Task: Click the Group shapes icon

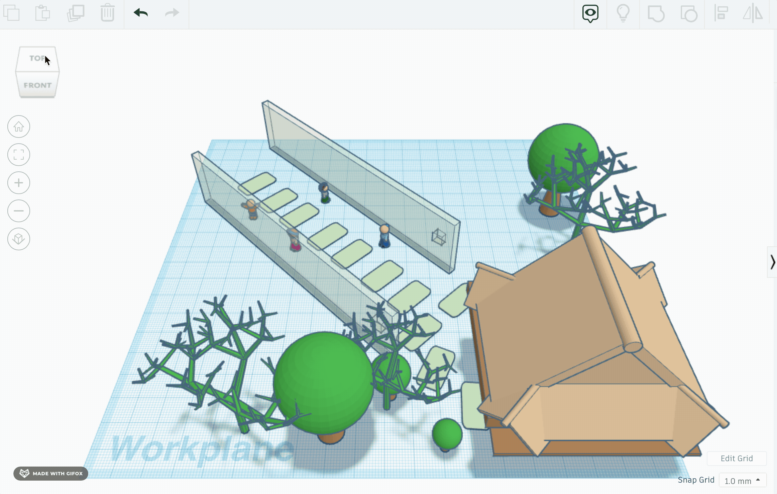Action: point(656,14)
